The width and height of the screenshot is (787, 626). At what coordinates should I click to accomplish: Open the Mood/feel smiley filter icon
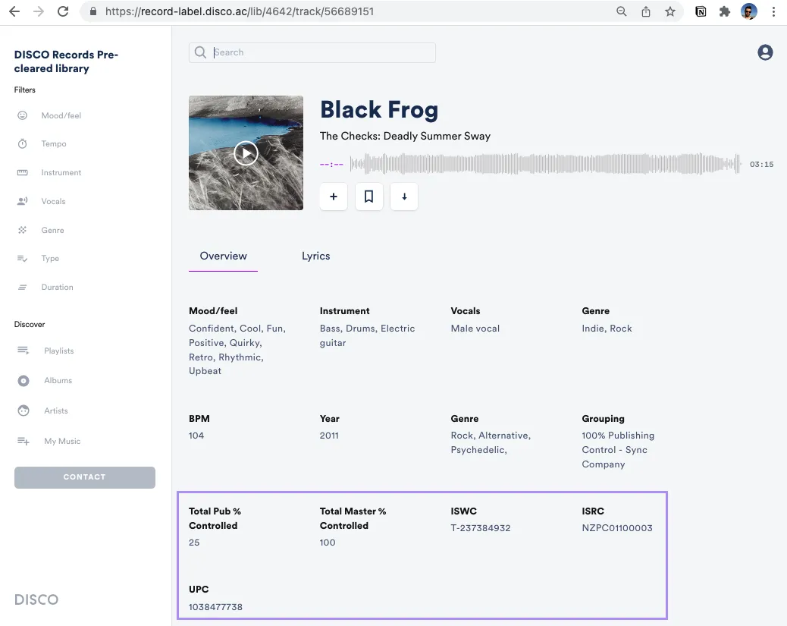click(x=23, y=115)
